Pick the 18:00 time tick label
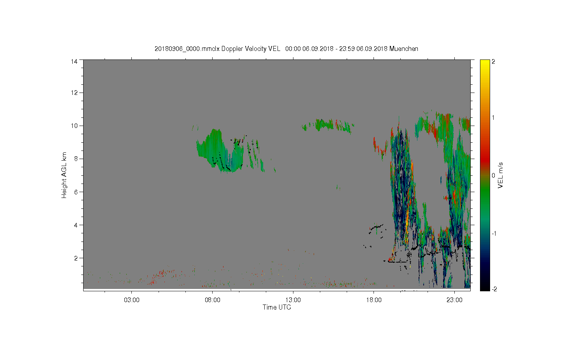The height and width of the screenshot is (350, 583). [x=374, y=300]
